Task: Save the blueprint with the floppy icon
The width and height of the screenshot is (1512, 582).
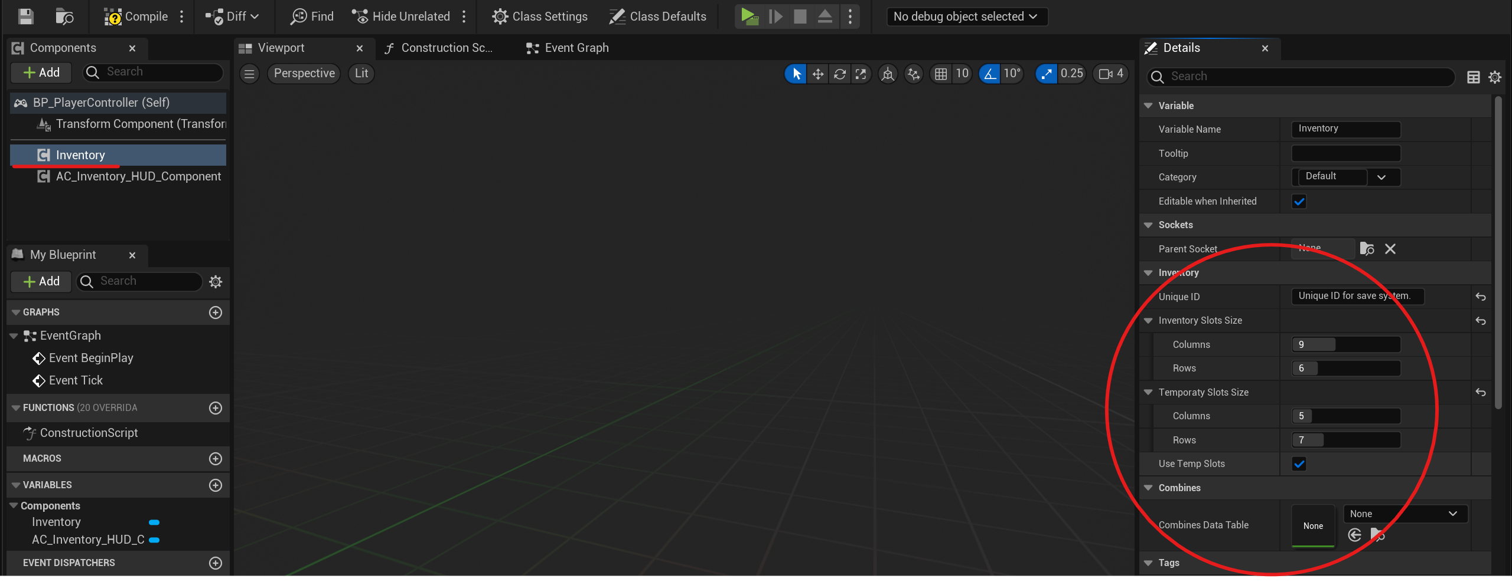Action: tap(25, 17)
